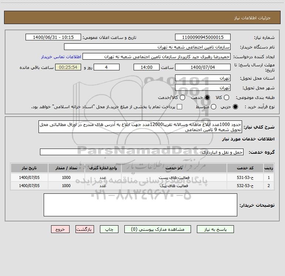Select the جزیی purchase type radio
285x276 pixels.
pos(235,107)
